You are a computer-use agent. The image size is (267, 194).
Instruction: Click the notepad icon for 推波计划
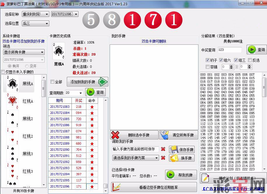click(x=205, y=178)
